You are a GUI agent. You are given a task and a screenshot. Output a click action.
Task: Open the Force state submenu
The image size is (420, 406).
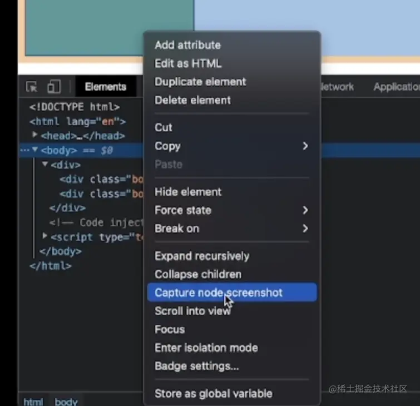pos(232,210)
